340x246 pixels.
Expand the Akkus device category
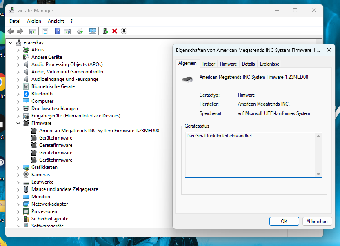[x=18, y=50]
